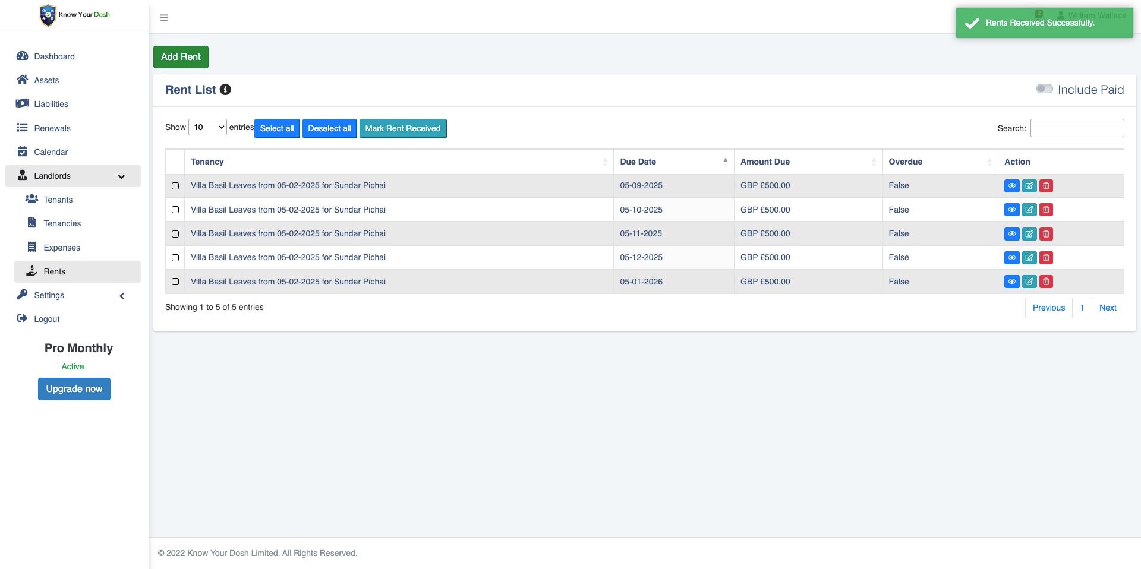Select the row checkbox for 05-09-2025 rent
The height and width of the screenshot is (569, 1141).
click(x=175, y=186)
